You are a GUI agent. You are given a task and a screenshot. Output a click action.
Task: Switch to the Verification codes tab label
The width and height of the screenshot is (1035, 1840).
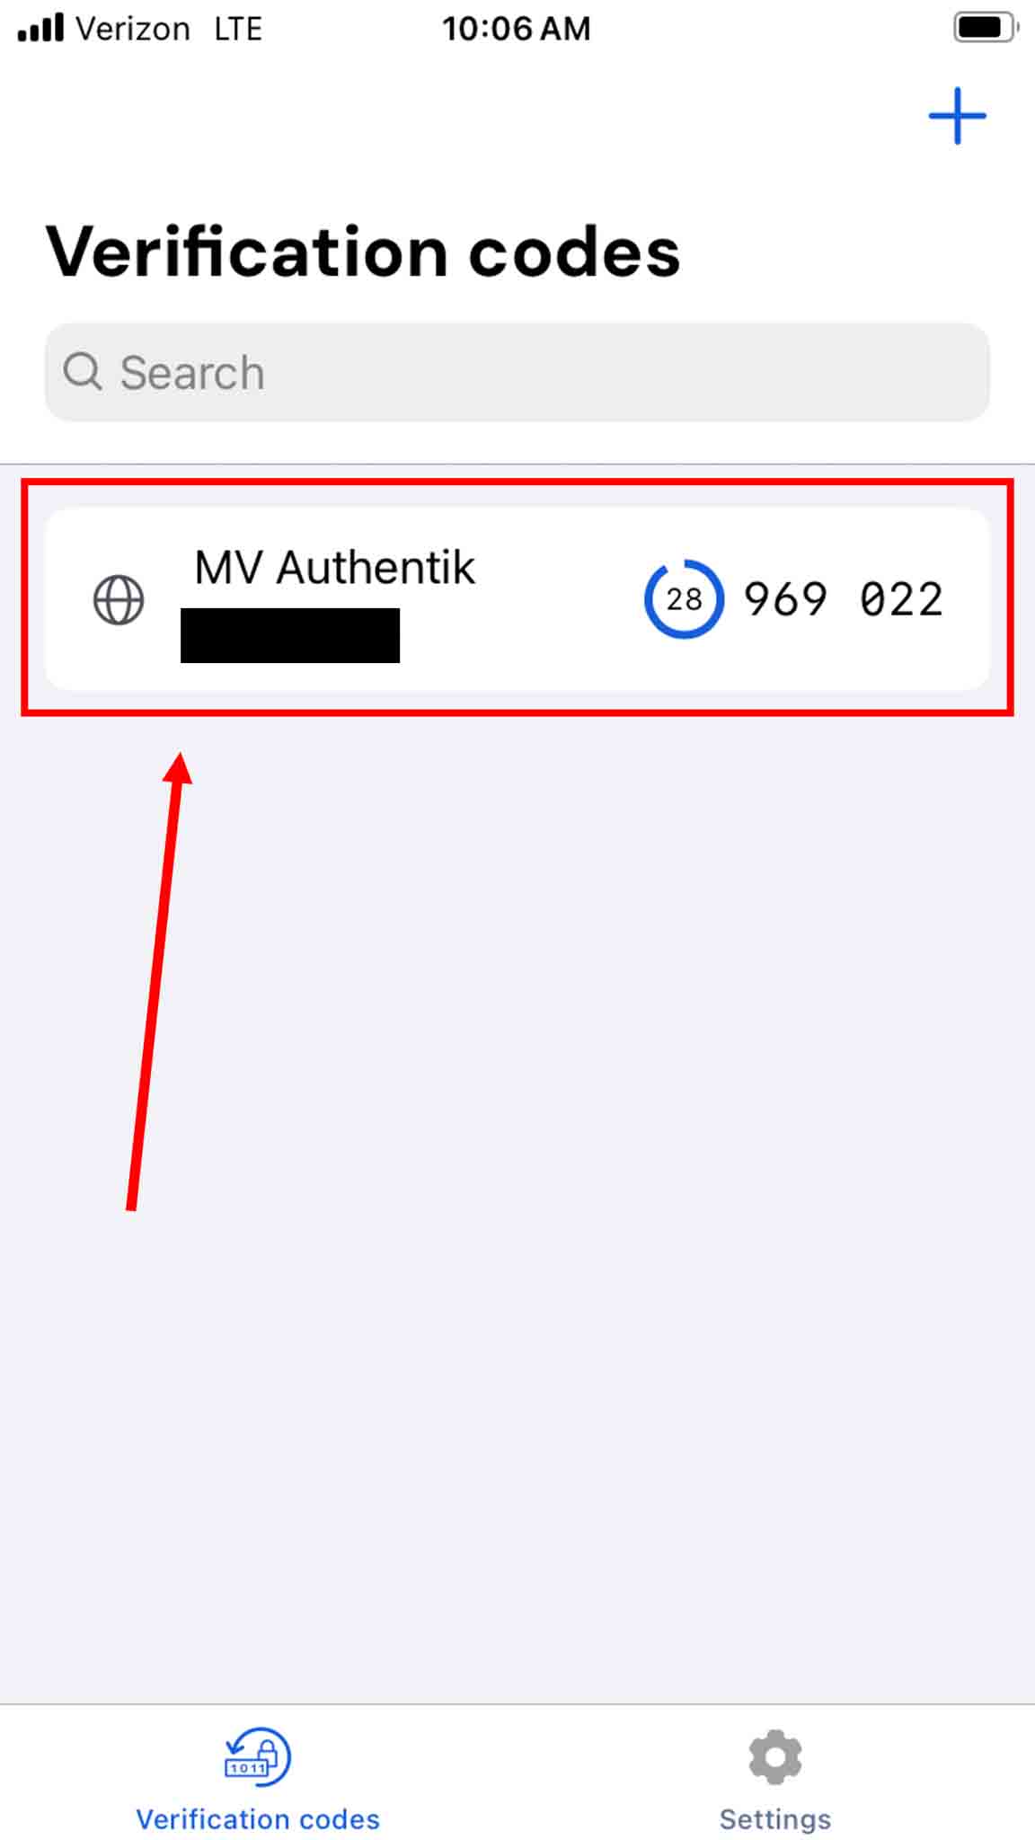coord(258,1819)
